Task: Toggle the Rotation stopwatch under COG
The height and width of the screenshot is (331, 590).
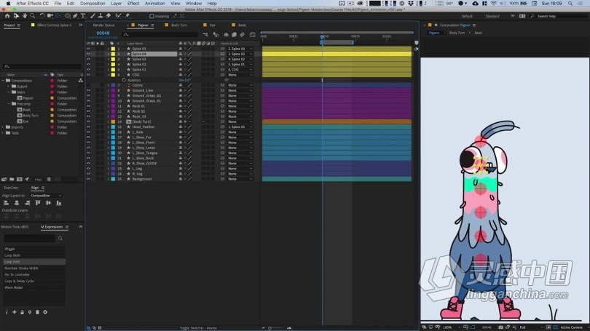Action: pos(124,80)
